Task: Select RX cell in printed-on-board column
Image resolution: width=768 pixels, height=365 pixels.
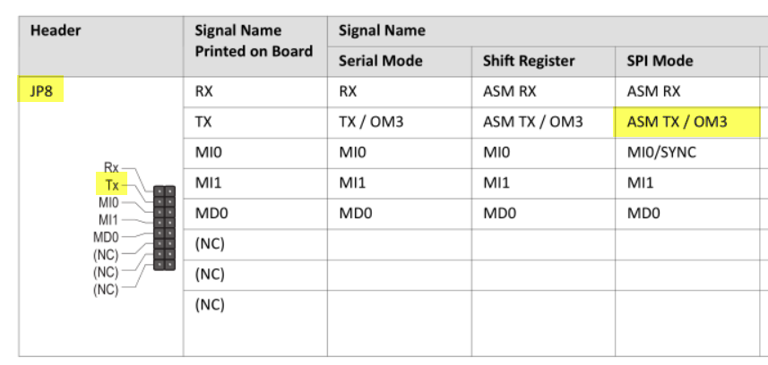Action: click(203, 91)
